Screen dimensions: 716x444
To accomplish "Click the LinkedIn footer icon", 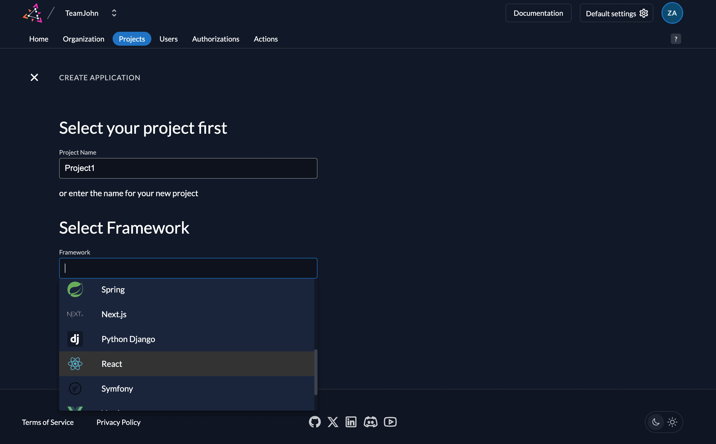I will click(351, 422).
